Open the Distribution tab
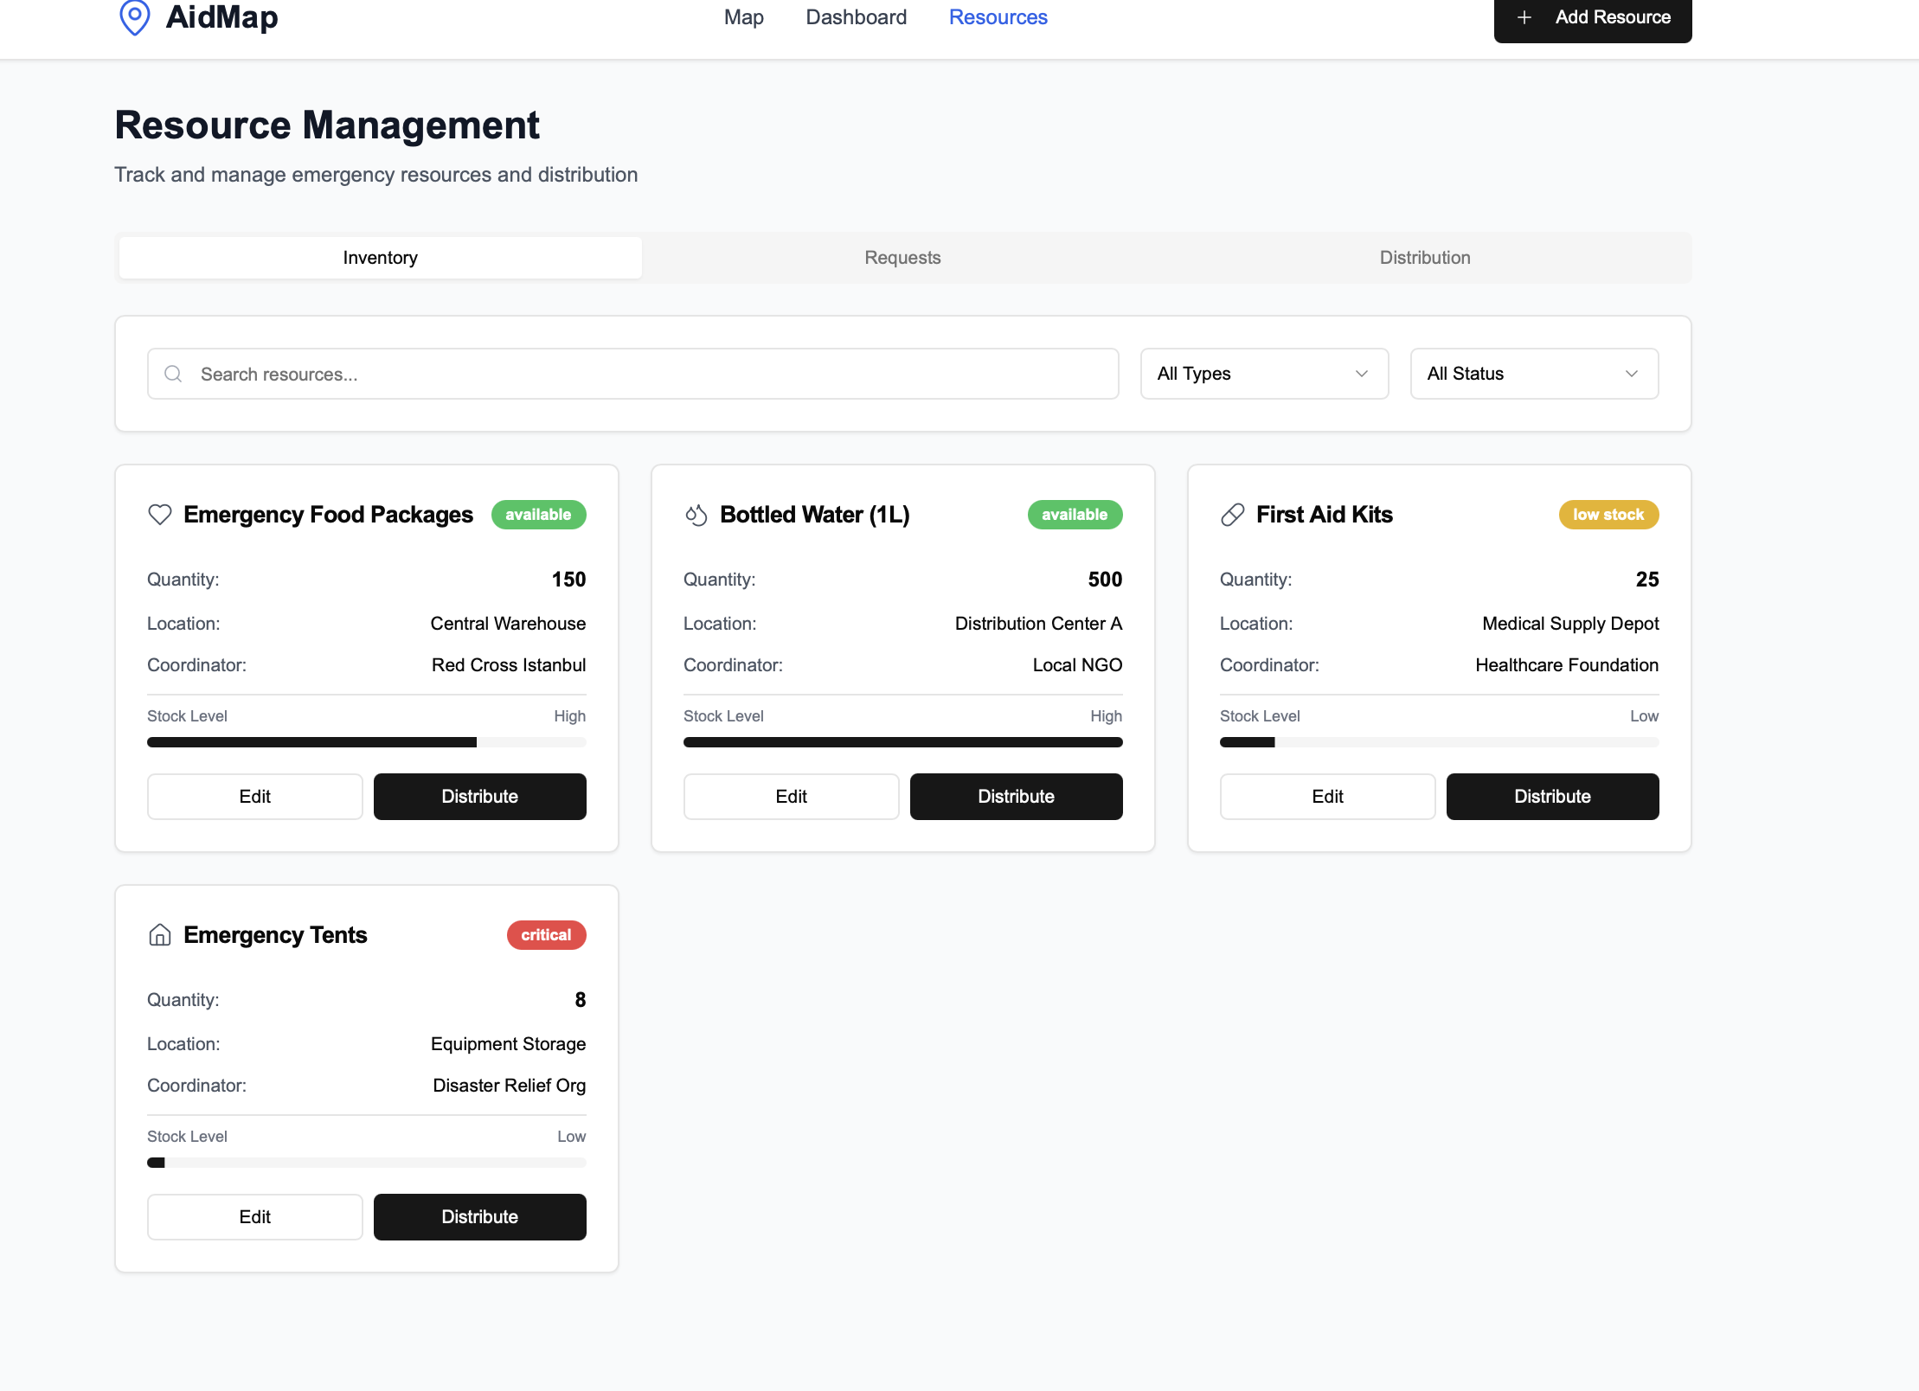 pos(1424,258)
